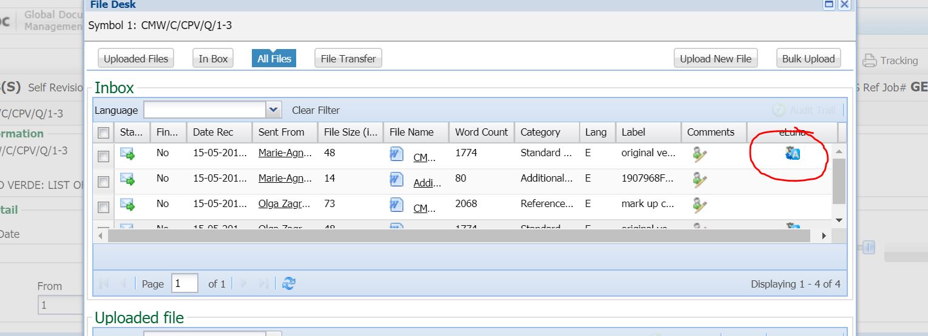Sort by Word Count column header
Viewport: 928px width, 336px height.
pyautogui.click(x=481, y=132)
